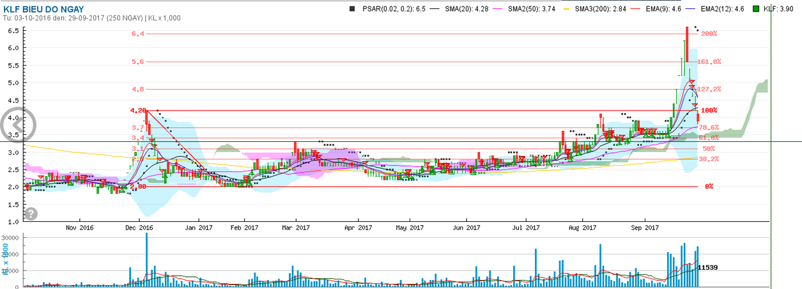
Task: Click the left arrow circle navigation button
Action: pos(17,125)
